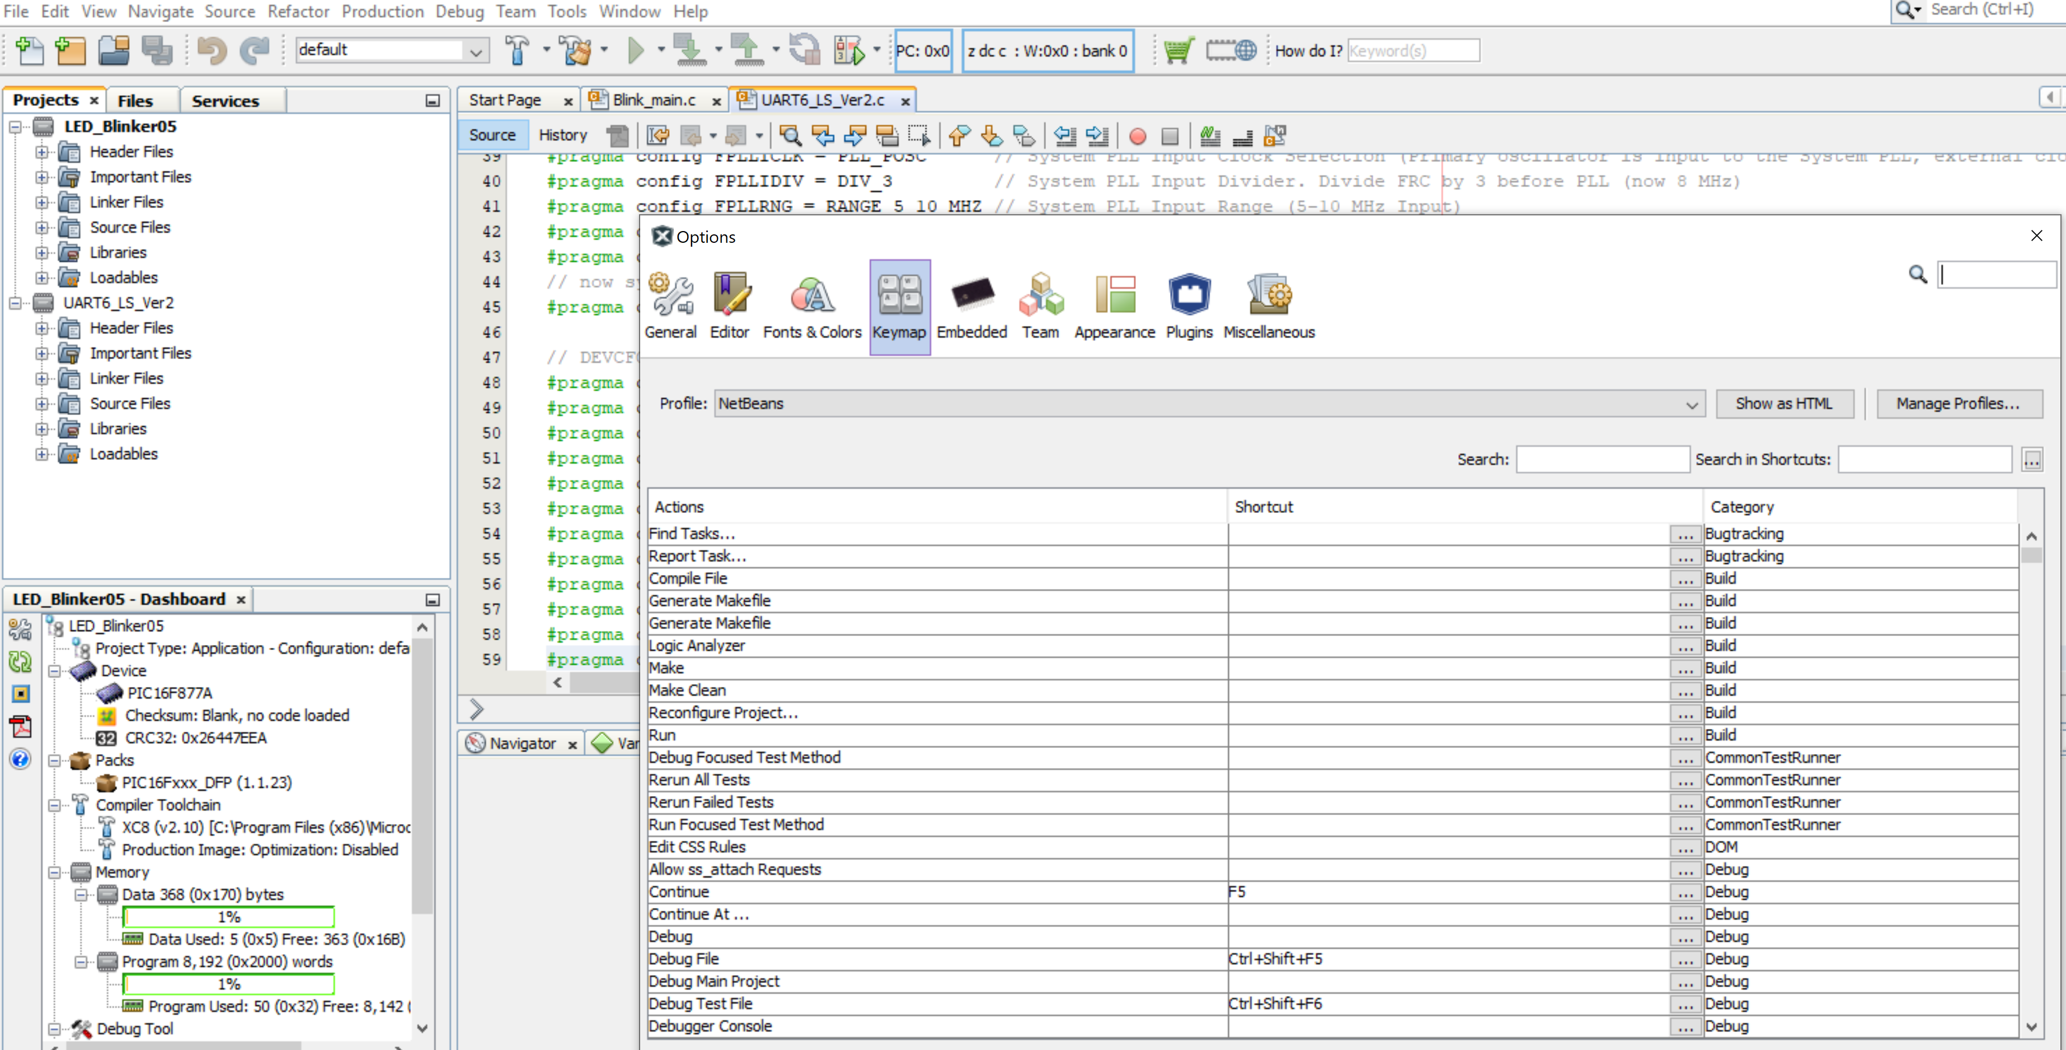Viewport: 2066px width, 1050px height.
Task: Click the PDF datasheet icon in Dashboard
Action: point(20,726)
